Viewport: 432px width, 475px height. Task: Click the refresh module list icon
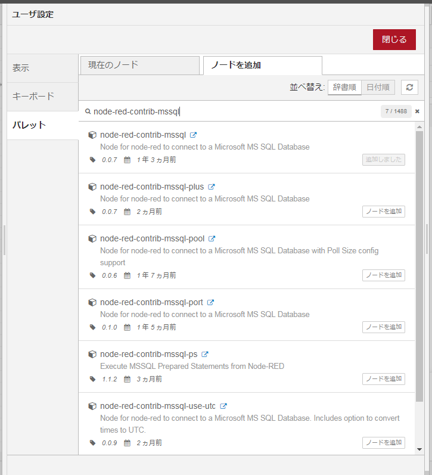pyautogui.click(x=409, y=87)
